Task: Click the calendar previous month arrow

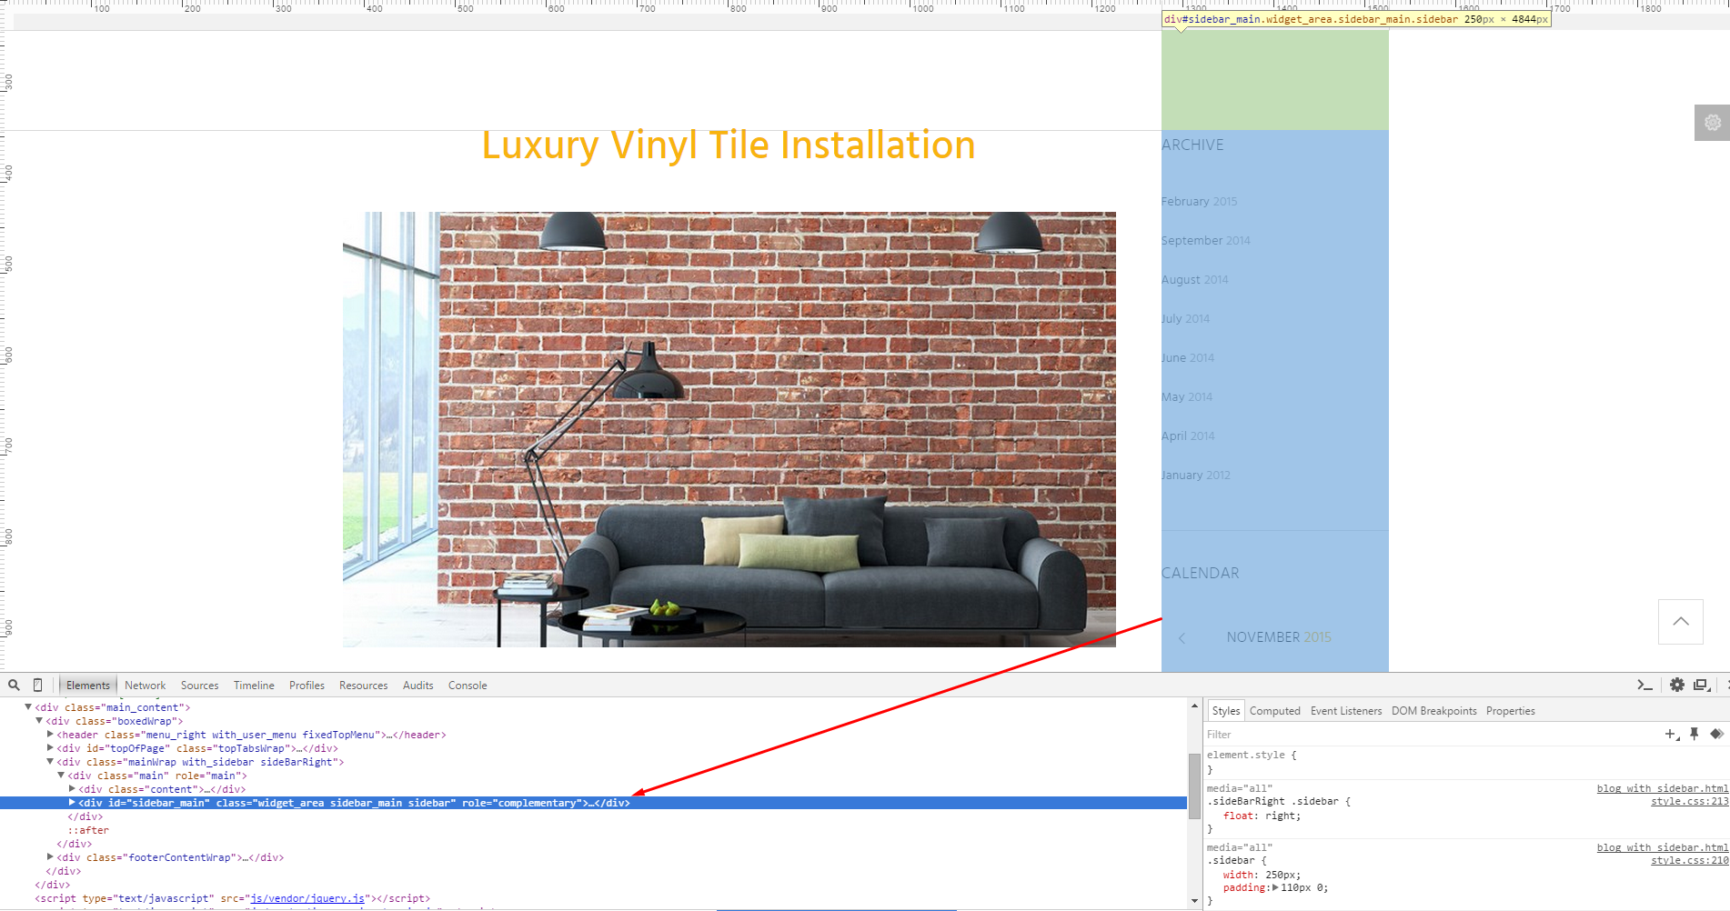Action: (1182, 638)
